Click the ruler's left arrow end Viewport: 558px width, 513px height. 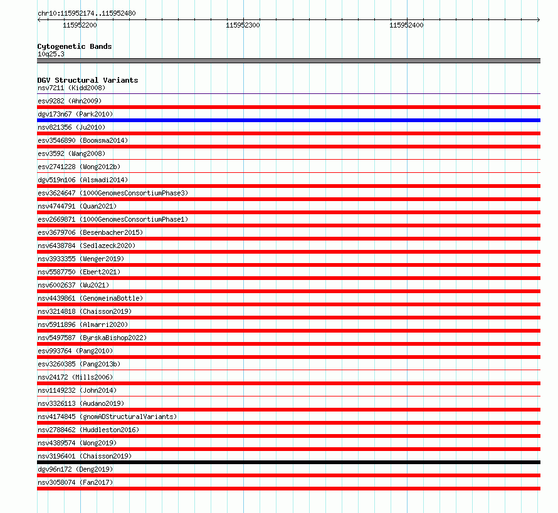tap(39, 20)
